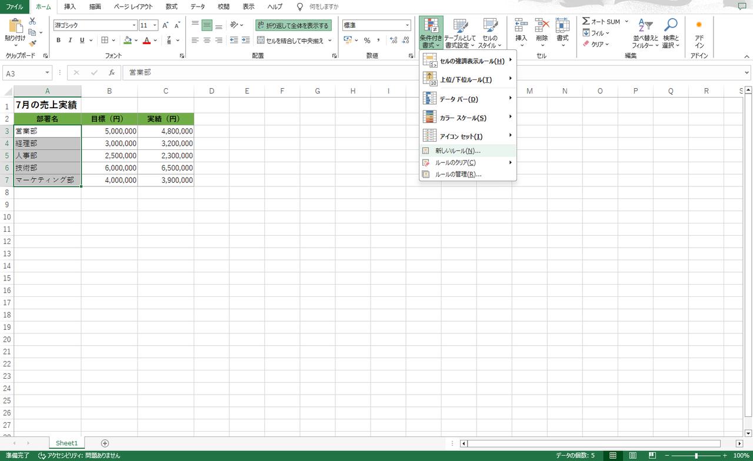Click the phonetic guide (ふりがな) icon

pos(169,40)
